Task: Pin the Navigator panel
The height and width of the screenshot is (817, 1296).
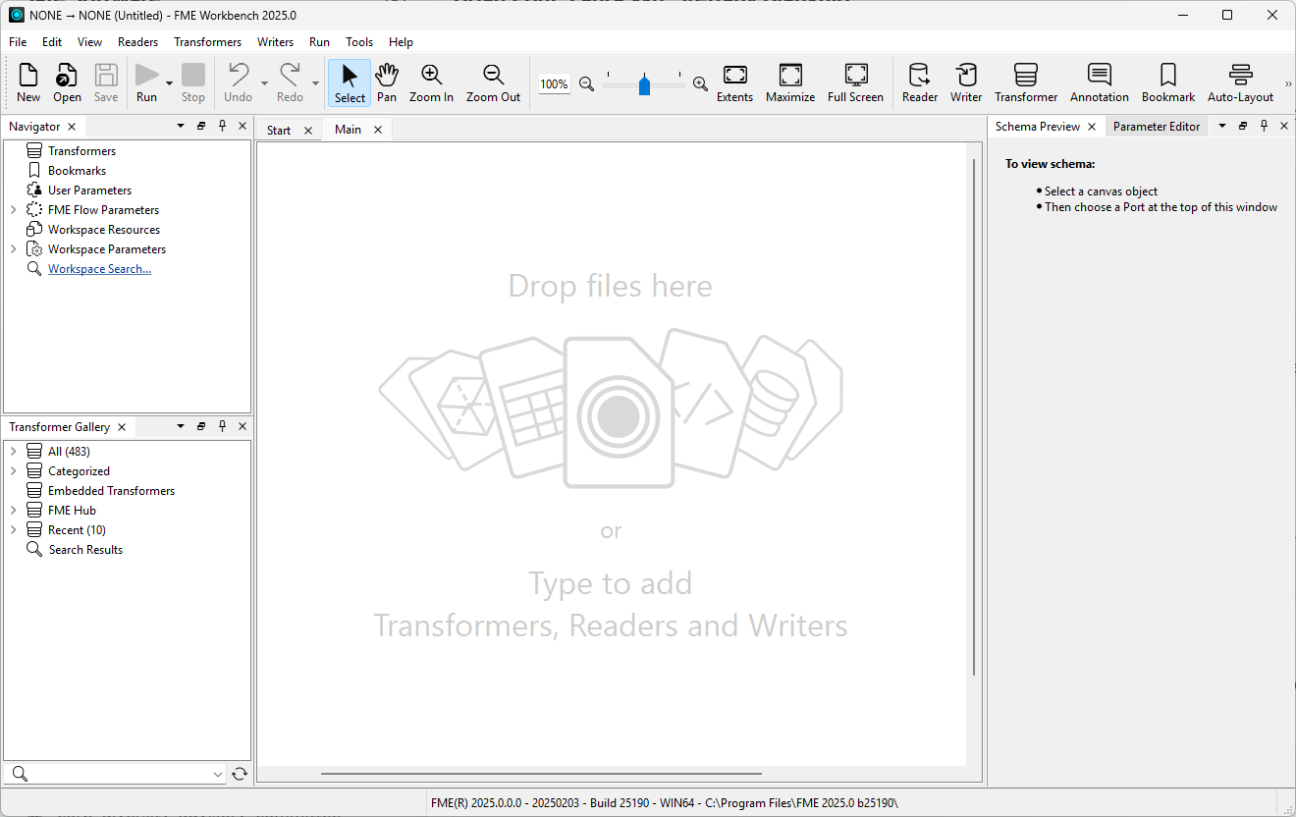Action: click(x=222, y=126)
